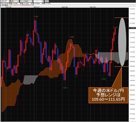Click the 109.000 price axis label
Viewport: 136px width, 122px height.
(132, 81)
